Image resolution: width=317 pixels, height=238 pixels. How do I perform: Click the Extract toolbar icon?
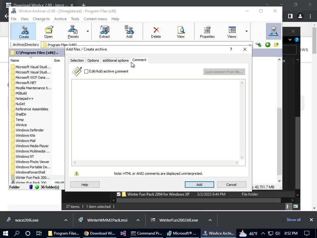105,31
